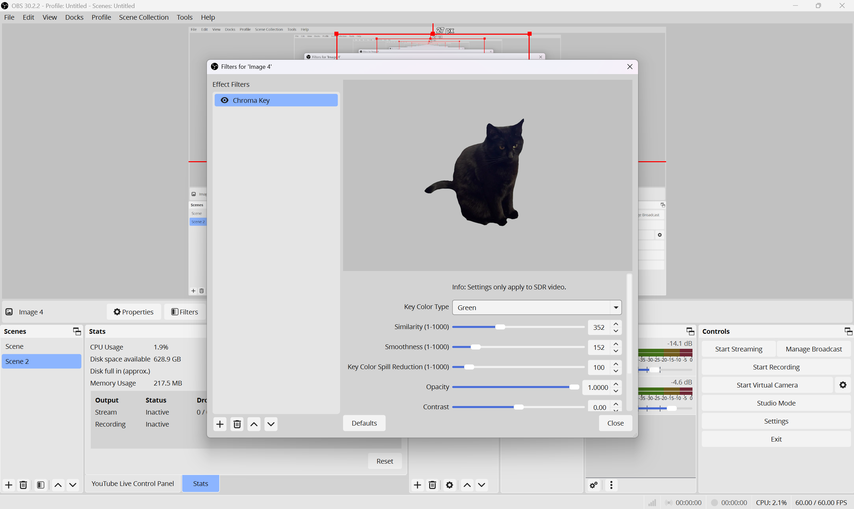The image size is (854, 509).
Task: Pop out the Controls dock
Action: tap(848, 331)
